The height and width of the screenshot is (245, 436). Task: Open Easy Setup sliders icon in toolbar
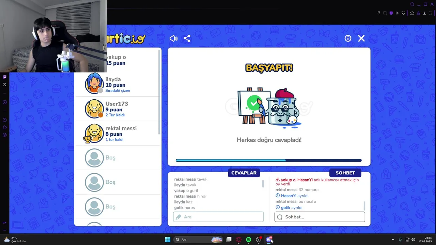pyautogui.click(x=431, y=13)
